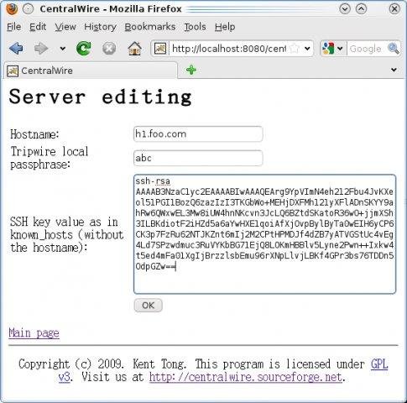Click the Tripwire local passphrase field
Screen dimensions: 407x403
tap(198, 158)
